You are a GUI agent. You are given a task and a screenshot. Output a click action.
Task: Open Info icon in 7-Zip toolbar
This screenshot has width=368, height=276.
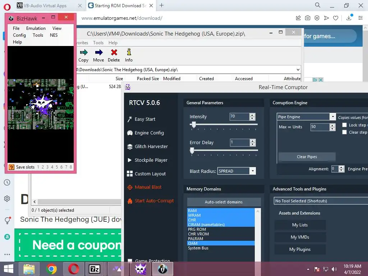[x=129, y=52]
